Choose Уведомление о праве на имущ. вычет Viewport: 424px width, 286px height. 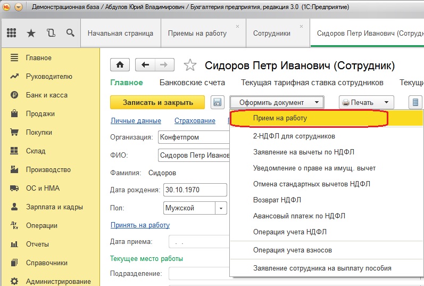[x=326, y=168]
